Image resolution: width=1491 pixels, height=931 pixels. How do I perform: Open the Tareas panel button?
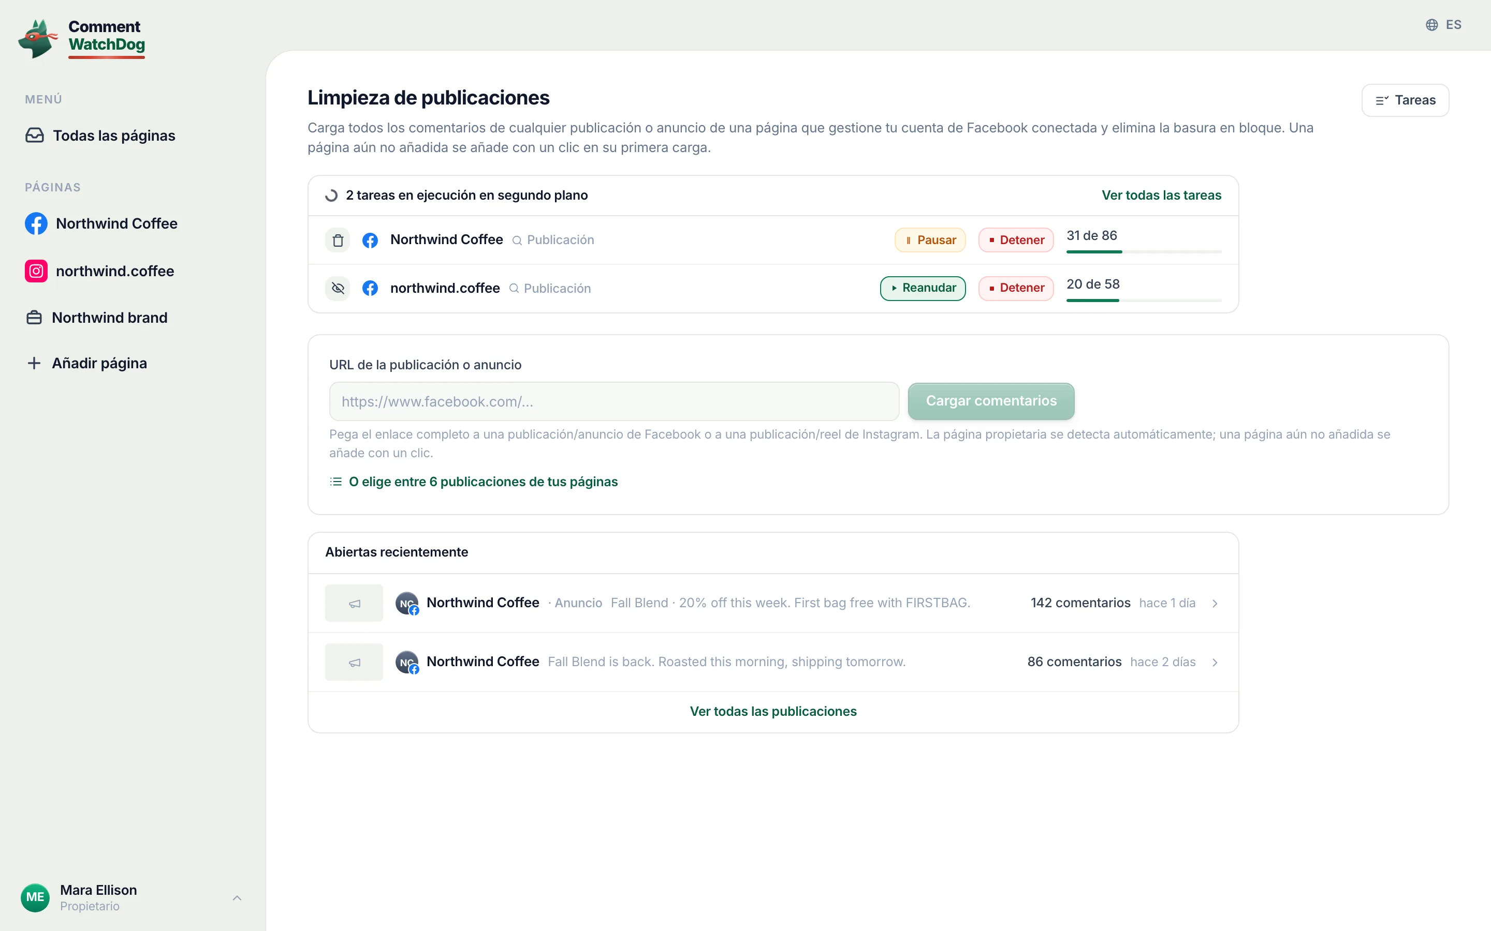(1406, 100)
